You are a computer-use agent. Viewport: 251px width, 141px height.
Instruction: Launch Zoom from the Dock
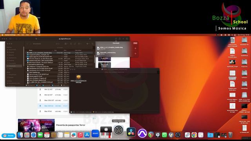(x=95, y=134)
